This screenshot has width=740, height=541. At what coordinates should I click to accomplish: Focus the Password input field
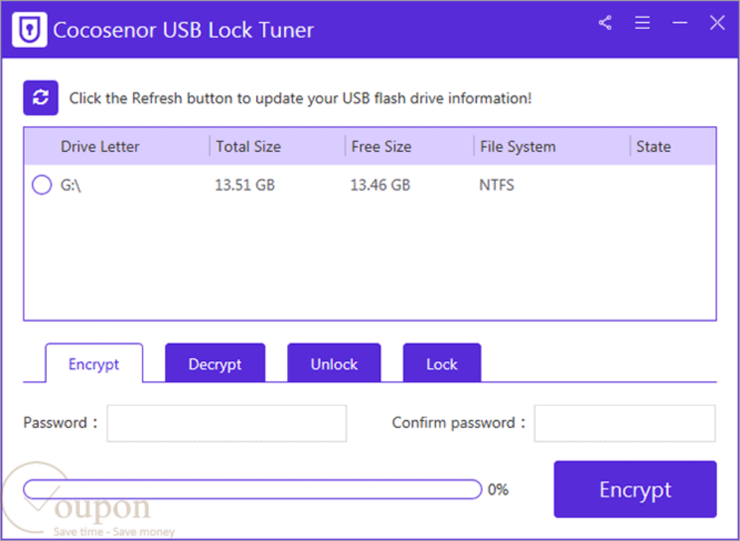(226, 423)
